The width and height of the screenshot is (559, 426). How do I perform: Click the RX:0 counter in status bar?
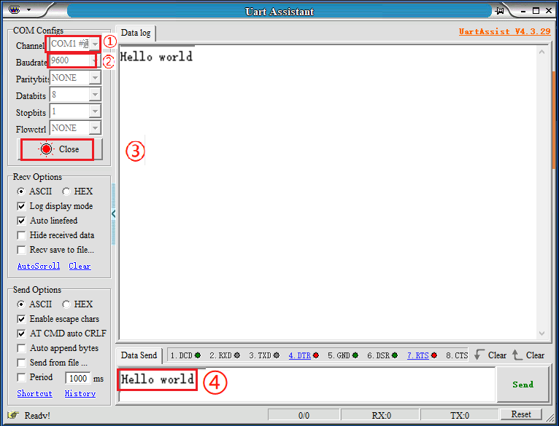tap(381, 415)
